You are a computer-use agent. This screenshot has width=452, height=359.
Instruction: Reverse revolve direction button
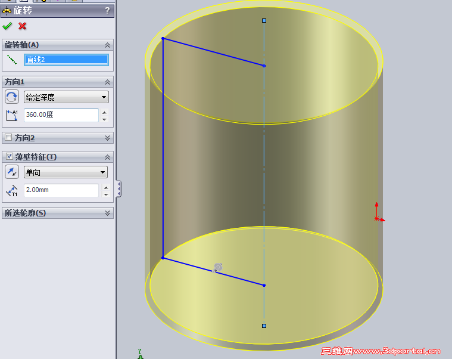pos(12,97)
